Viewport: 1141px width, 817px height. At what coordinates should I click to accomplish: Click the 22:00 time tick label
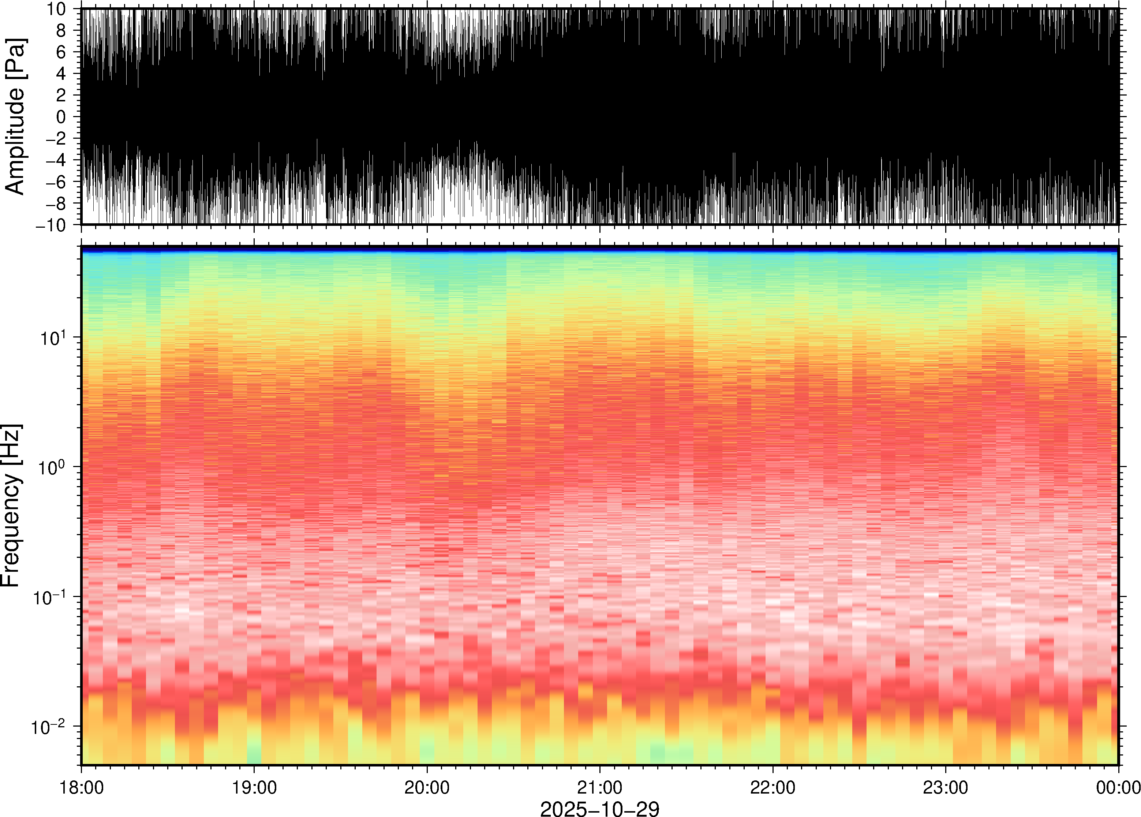pyautogui.click(x=772, y=787)
